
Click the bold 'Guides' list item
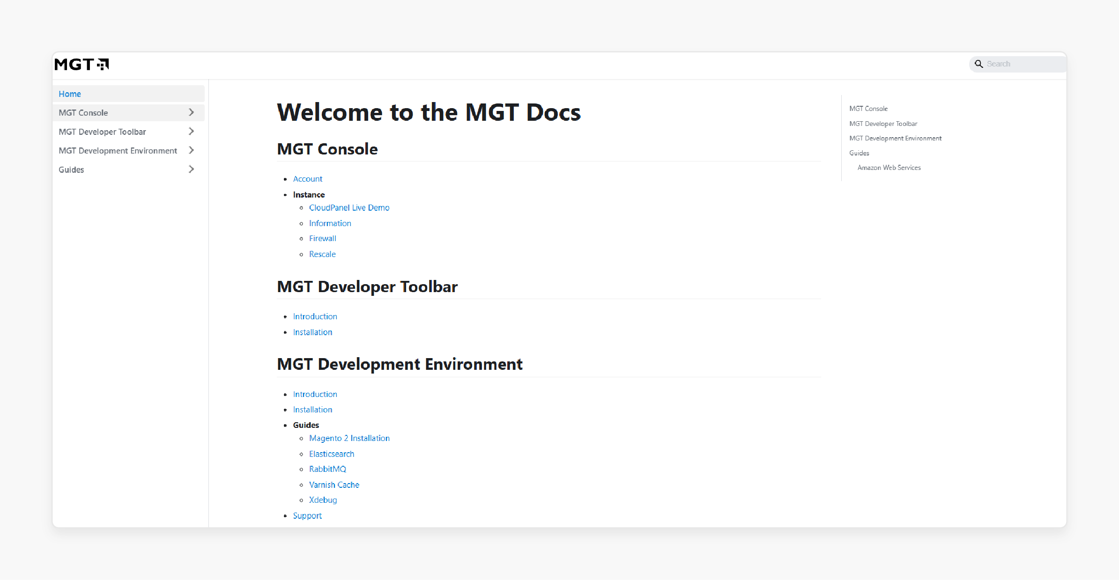(306, 425)
